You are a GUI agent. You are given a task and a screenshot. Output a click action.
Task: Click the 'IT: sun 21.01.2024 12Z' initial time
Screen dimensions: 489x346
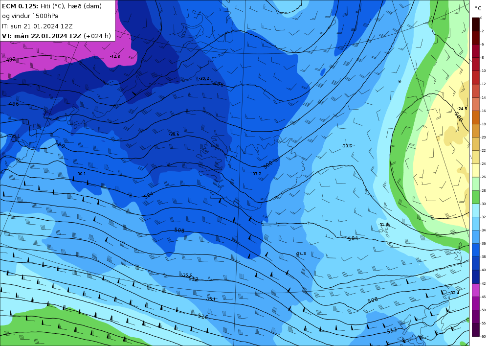point(37,26)
